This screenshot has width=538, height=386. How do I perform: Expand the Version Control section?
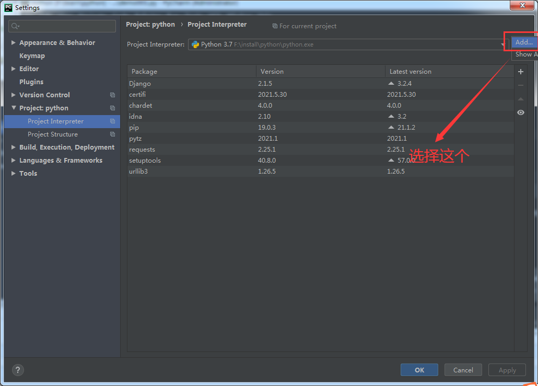click(14, 95)
